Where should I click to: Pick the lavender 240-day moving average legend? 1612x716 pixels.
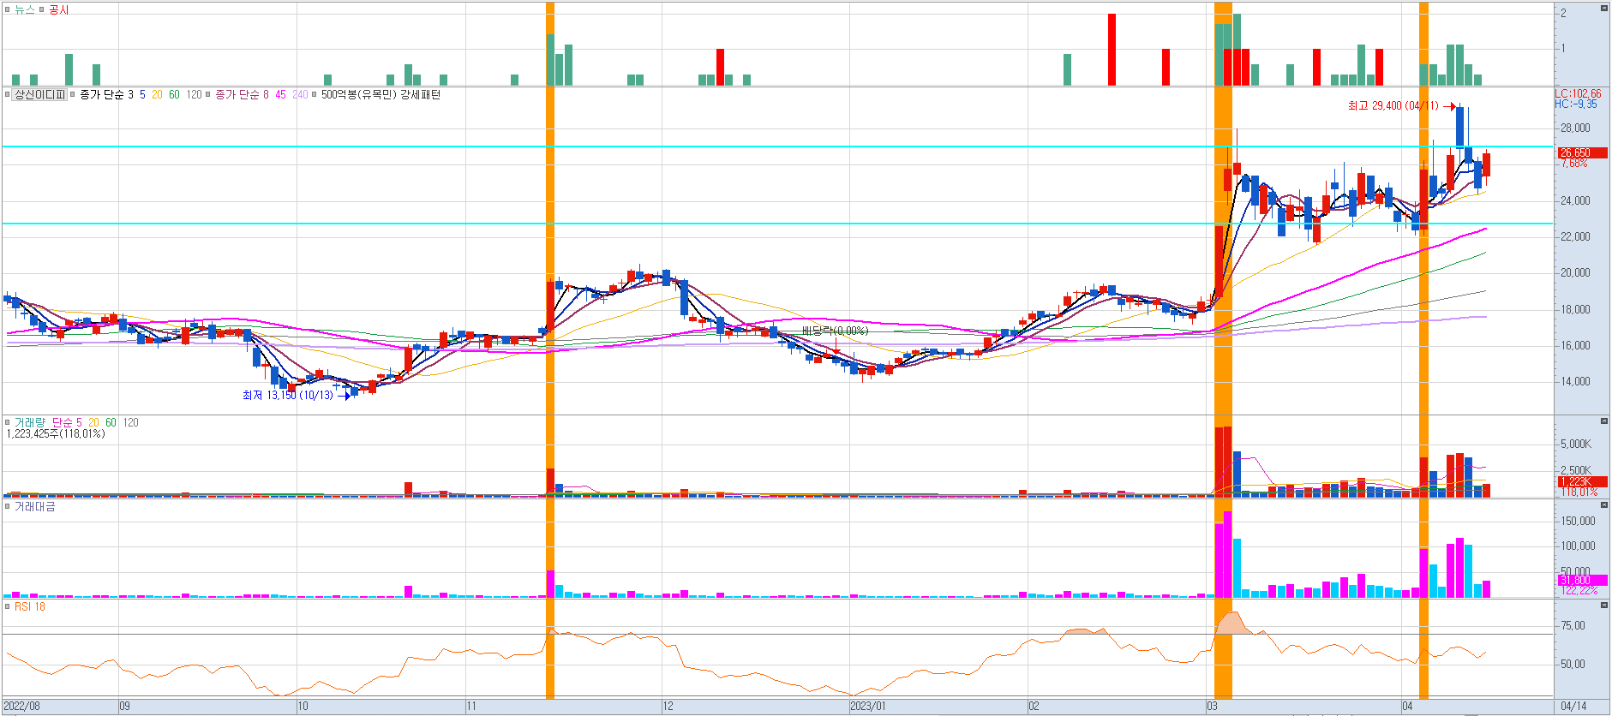[300, 94]
